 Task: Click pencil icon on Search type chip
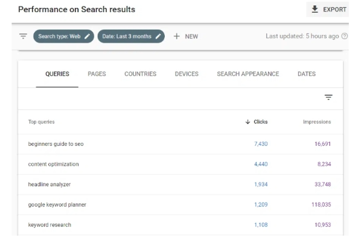pos(88,36)
